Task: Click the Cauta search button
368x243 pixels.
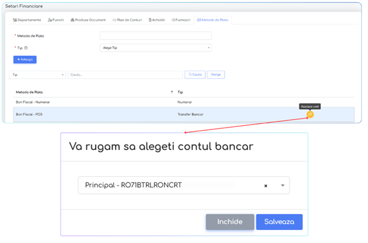Action: point(195,75)
